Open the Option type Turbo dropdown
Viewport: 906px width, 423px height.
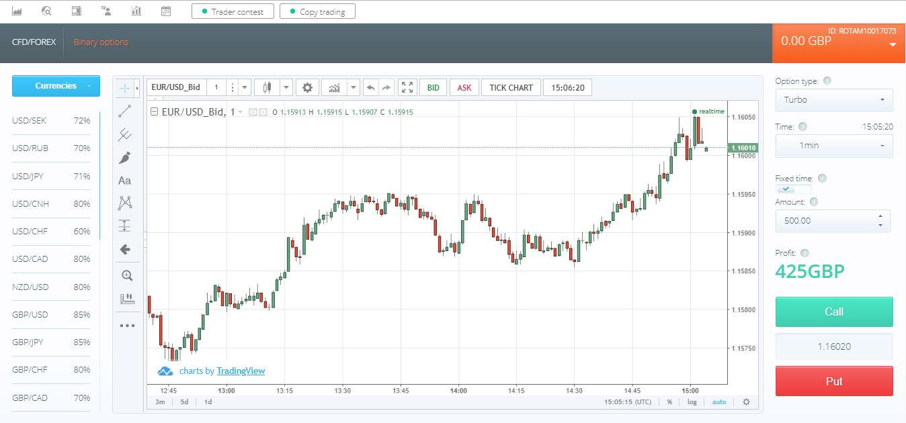click(x=833, y=100)
